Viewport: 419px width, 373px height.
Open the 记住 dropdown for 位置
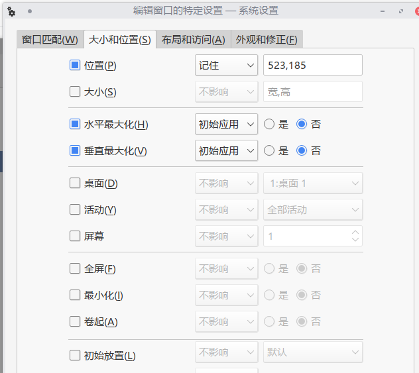[x=226, y=65]
